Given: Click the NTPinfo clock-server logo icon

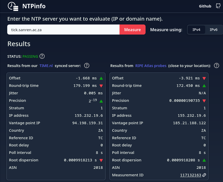Looking at the screenshot, I should (x=13, y=6).
